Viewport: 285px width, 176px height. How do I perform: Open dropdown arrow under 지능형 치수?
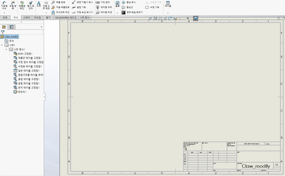pos(4,13)
